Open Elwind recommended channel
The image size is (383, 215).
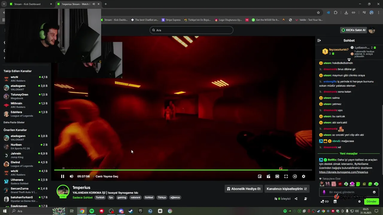[x=25, y=164]
